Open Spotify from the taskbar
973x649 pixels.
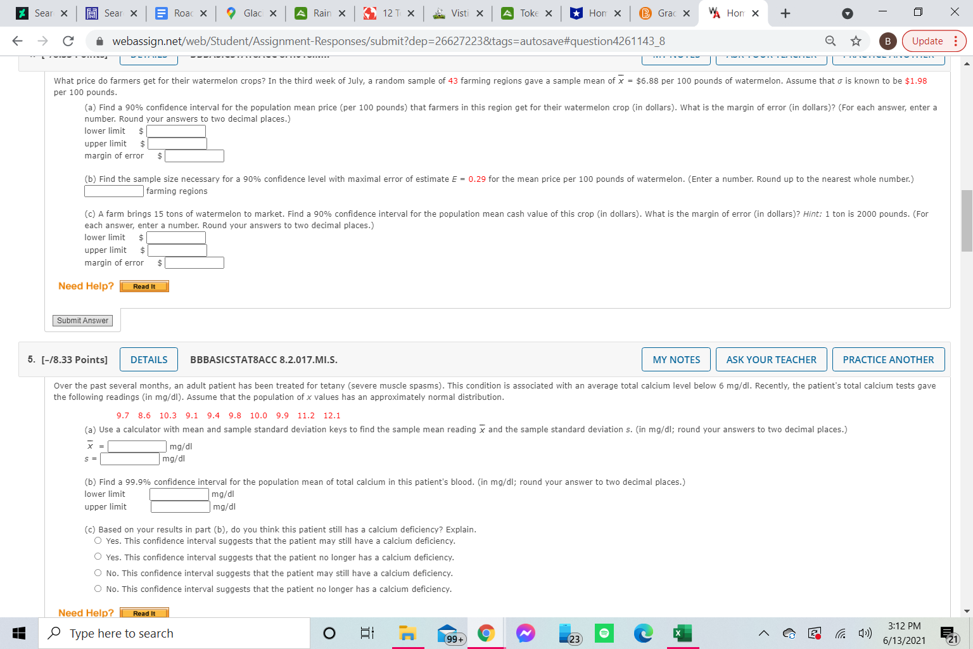604,633
